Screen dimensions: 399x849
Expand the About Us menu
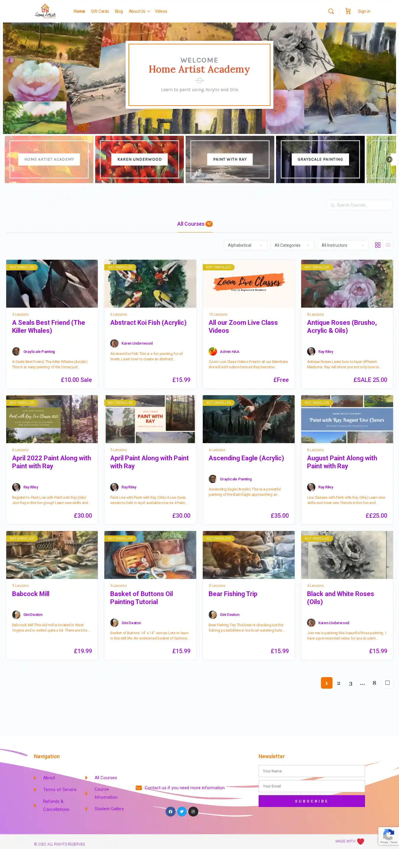[139, 11]
